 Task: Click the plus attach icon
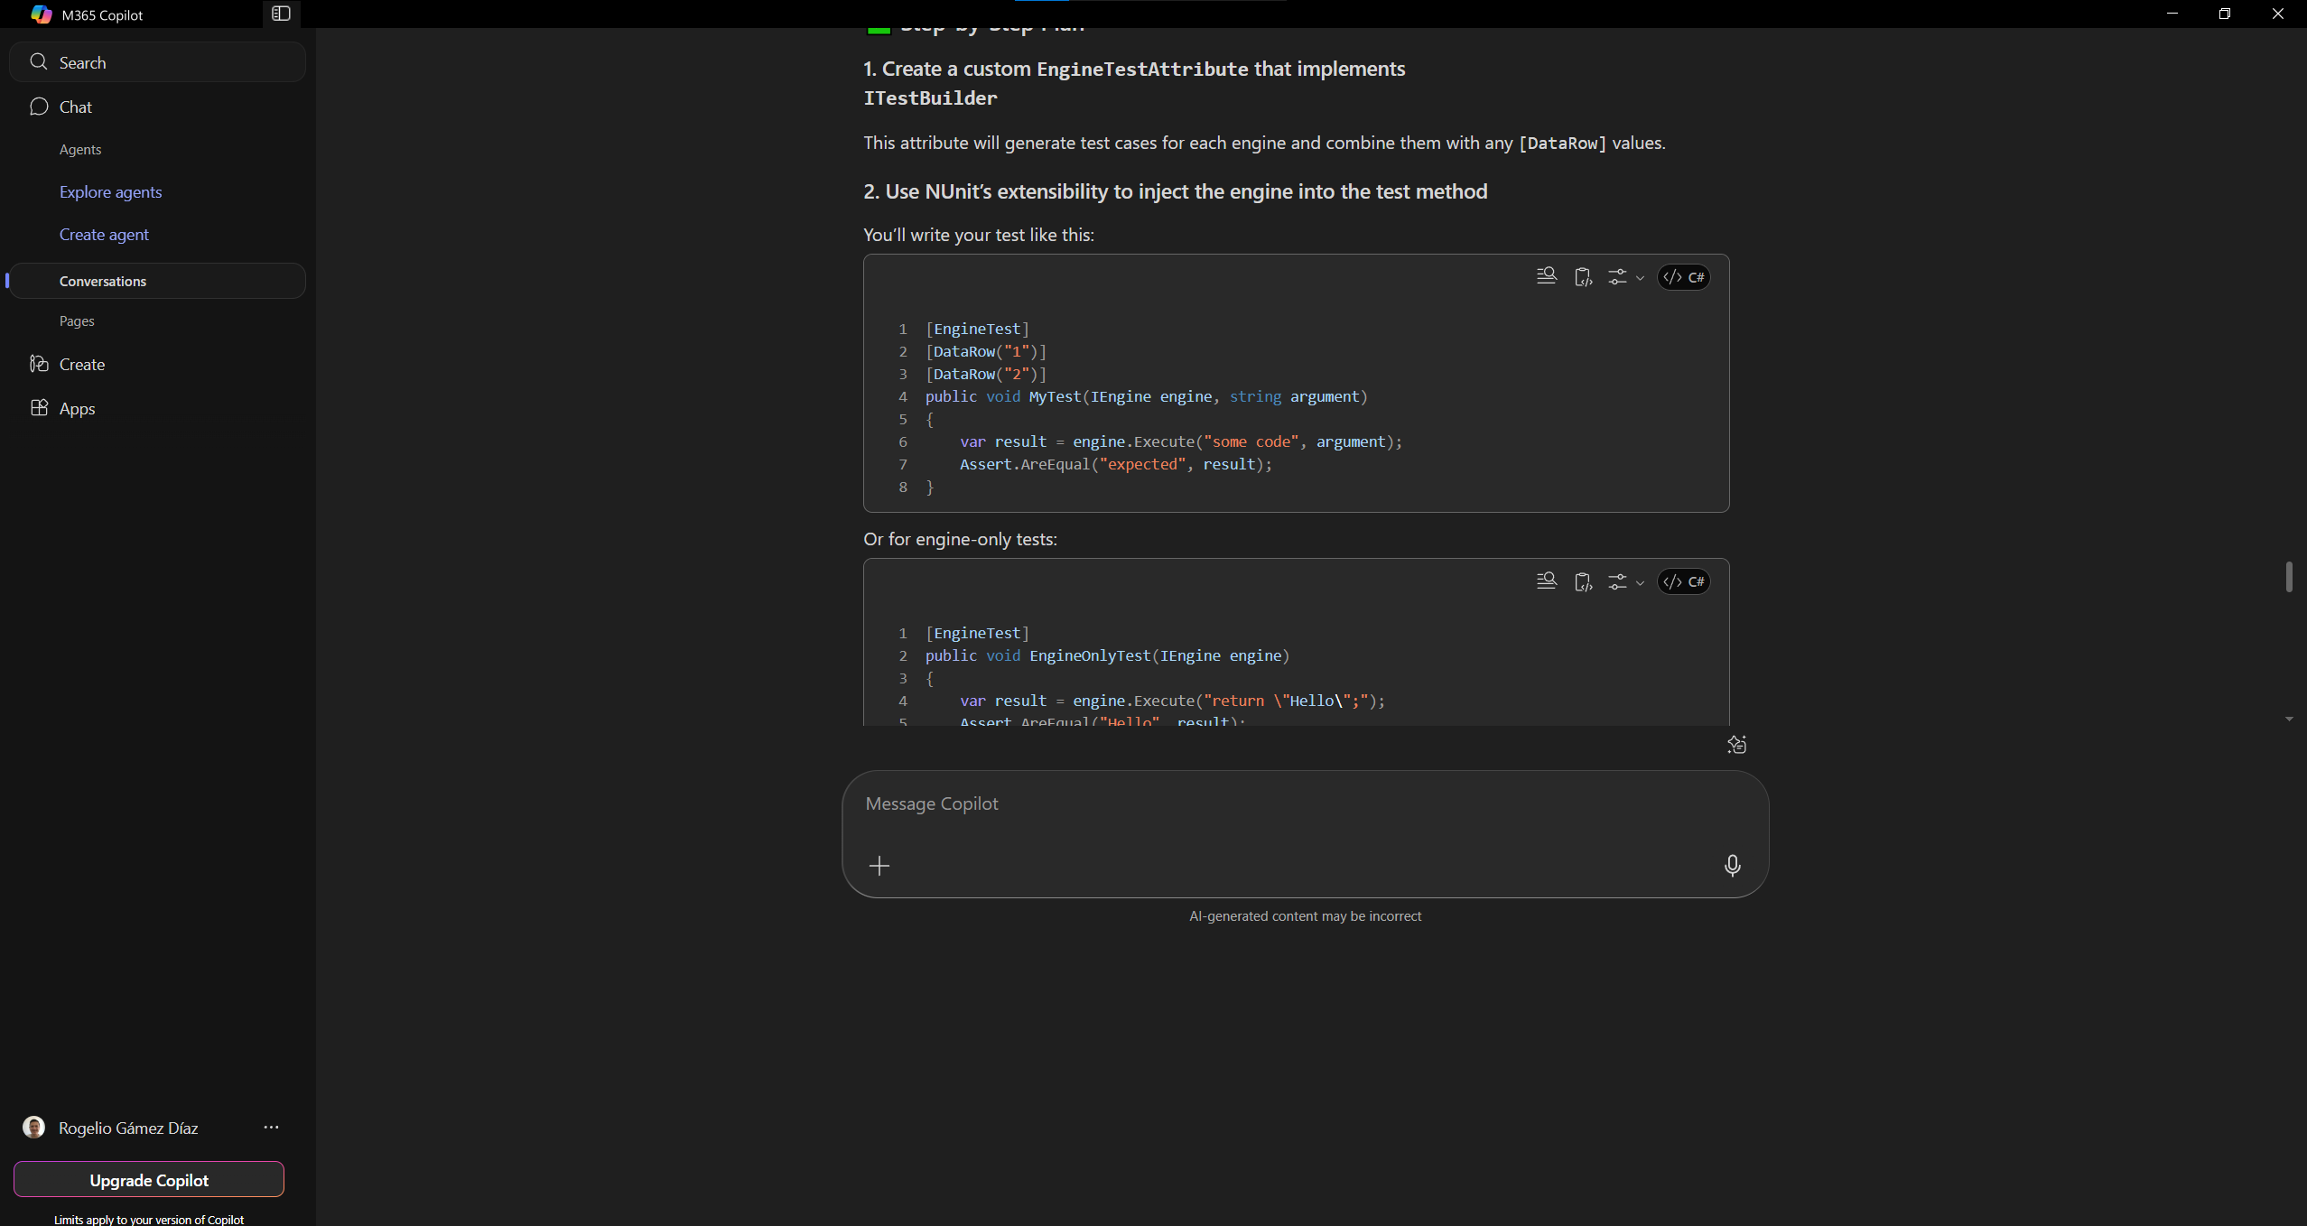click(x=879, y=866)
